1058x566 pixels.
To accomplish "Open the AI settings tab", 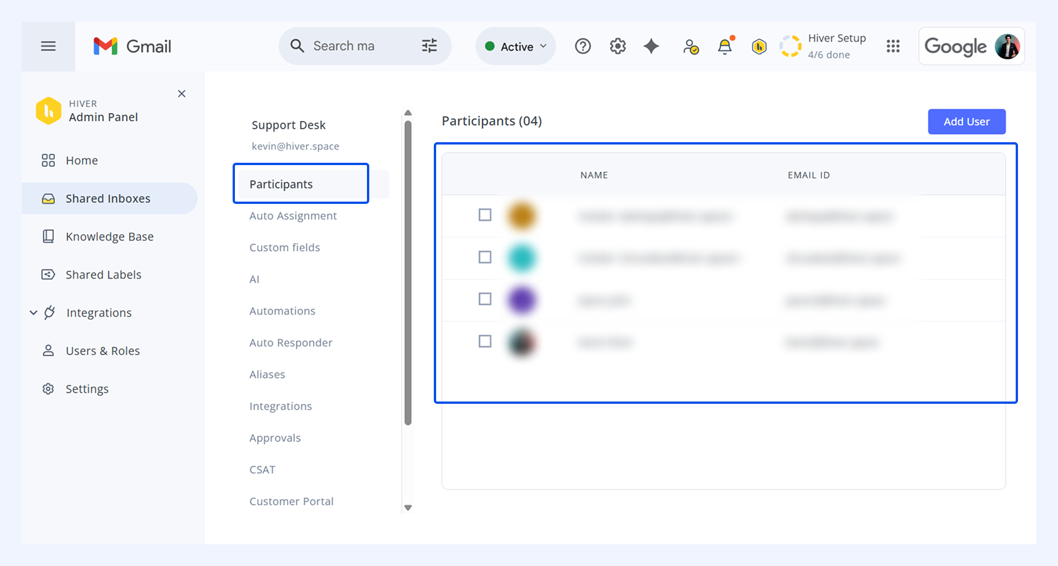I will [254, 279].
